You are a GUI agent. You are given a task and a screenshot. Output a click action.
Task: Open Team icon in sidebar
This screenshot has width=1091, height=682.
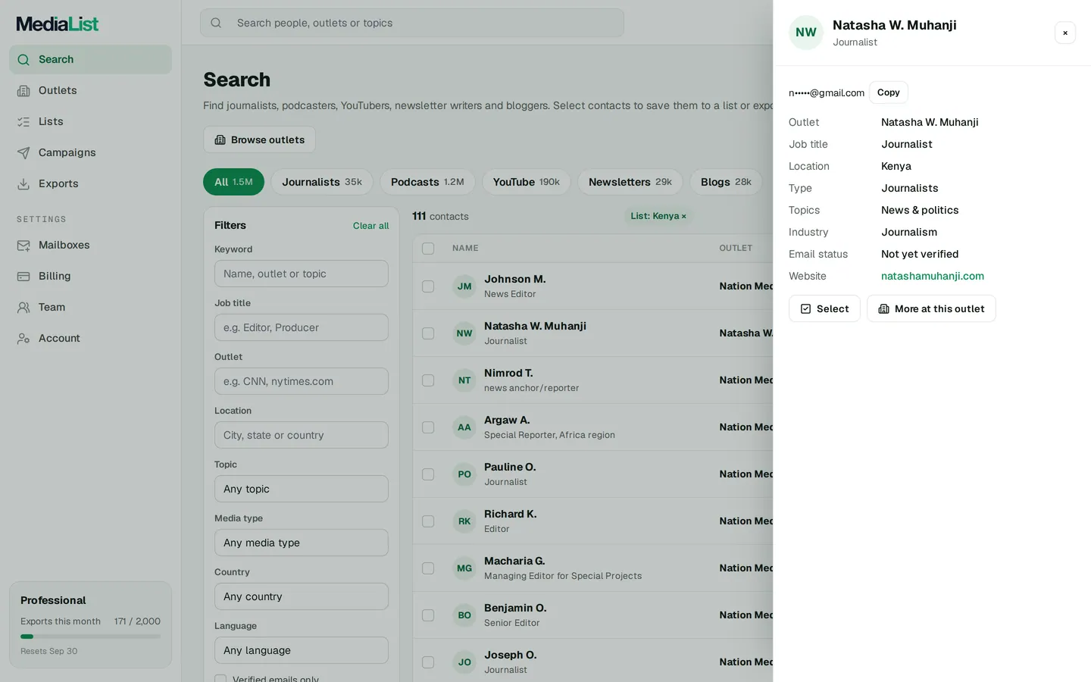point(23,307)
